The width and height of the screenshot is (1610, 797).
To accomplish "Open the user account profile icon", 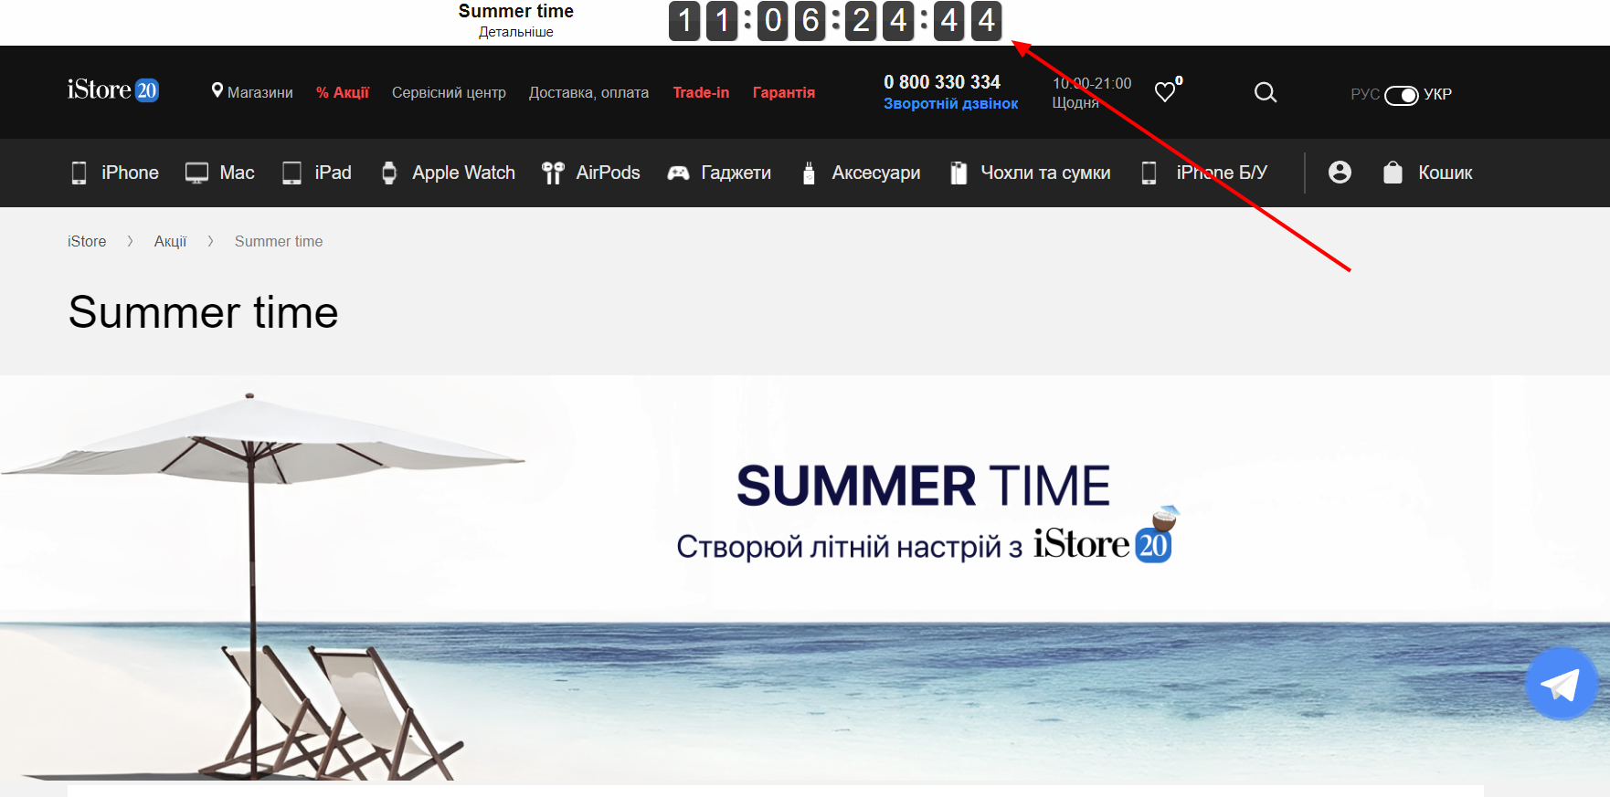I will tap(1340, 172).
